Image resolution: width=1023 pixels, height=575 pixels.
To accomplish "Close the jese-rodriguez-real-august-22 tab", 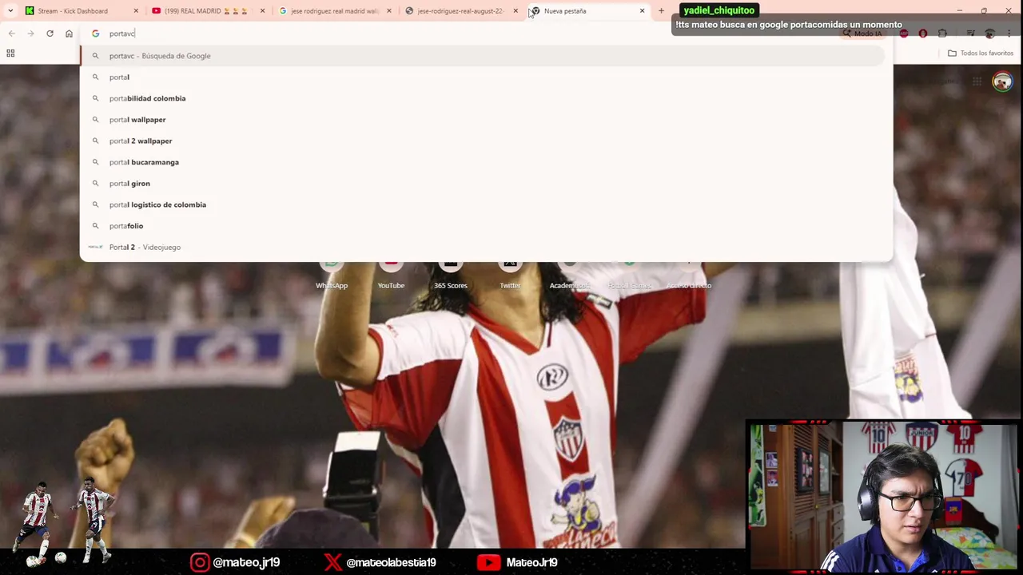I will 515,11.
